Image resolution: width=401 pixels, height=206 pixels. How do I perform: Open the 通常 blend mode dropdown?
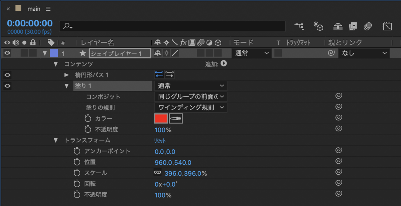(x=251, y=53)
